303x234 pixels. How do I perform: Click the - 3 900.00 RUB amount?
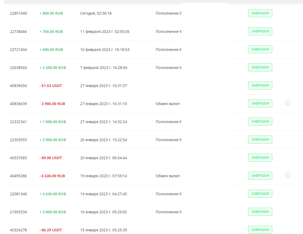(x=52, y=104)
